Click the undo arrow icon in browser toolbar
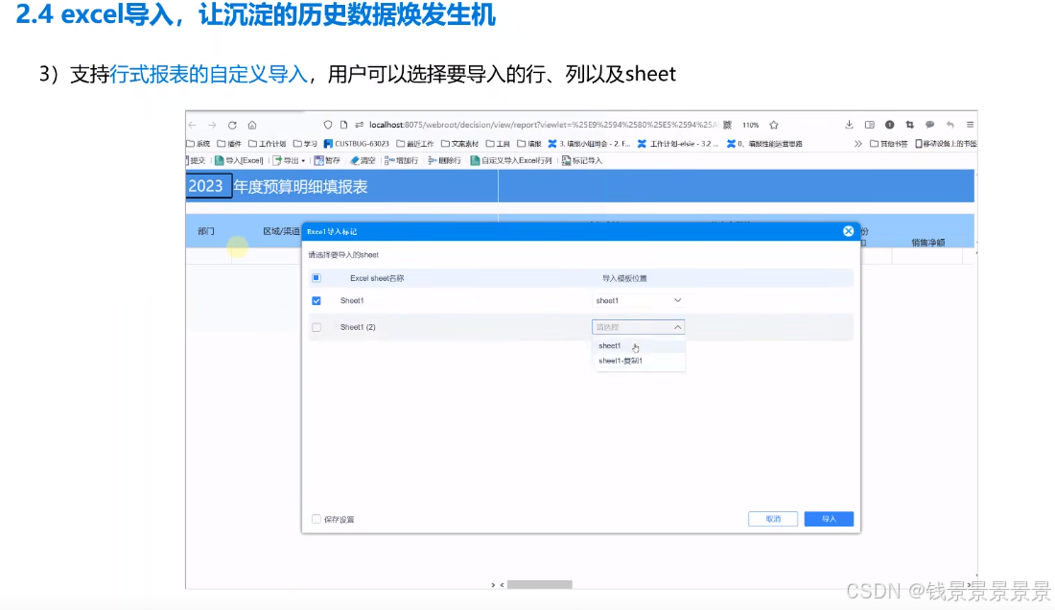Screen dimensions: 1055x610 click(x=950, y=125)
